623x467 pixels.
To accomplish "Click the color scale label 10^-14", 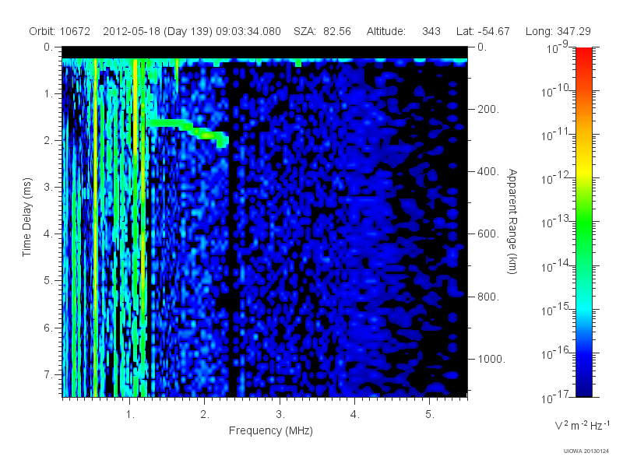I will pos(555,265).
